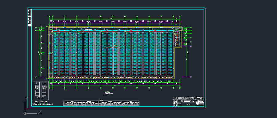Image resolution: width=277 pixels, height=118 pixels.
Task: Select the caption text under the detail inset
Action: (42, 103)
